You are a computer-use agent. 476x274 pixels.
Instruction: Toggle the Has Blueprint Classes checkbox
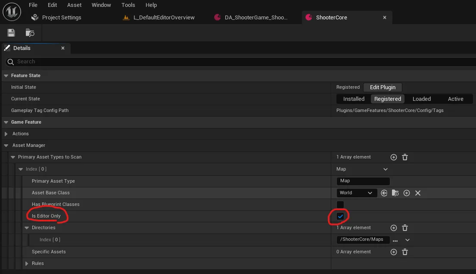point(340,205)
